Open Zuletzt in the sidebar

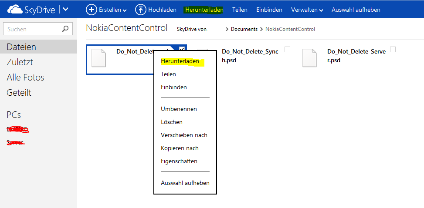coord(20,62)
